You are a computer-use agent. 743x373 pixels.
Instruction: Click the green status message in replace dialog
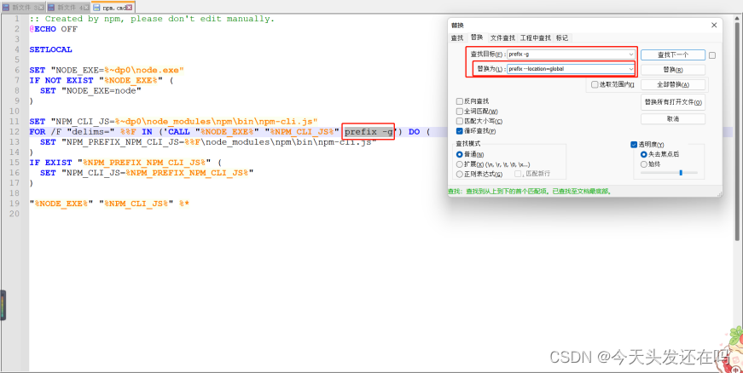click(530, 192)
